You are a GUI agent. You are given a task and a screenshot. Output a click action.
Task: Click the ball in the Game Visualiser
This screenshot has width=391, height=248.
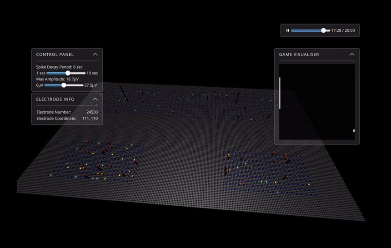click(x=354, y=131)
